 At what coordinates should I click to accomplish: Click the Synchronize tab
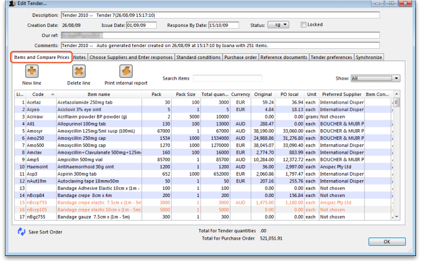(369, 57)
